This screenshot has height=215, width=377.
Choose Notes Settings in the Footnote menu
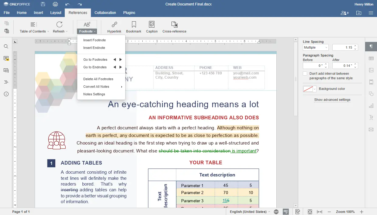[x=94, y=94]
